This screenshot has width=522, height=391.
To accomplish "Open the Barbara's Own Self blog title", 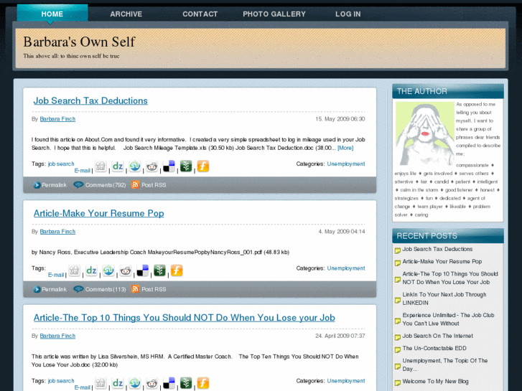I will point(79,42).
